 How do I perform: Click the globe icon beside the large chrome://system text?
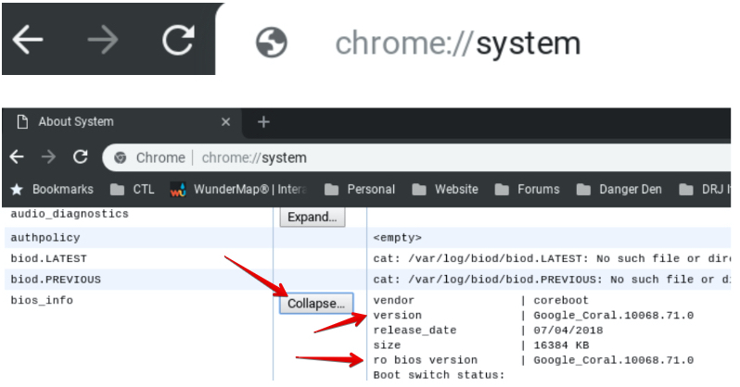click(272, 43)
